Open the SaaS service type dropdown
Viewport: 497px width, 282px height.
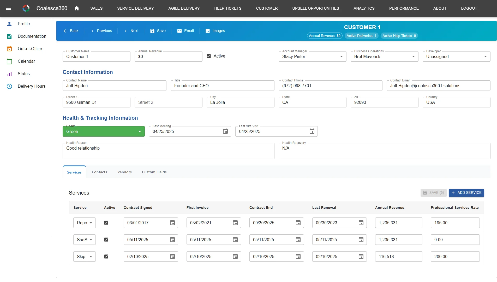pos(85,240)
